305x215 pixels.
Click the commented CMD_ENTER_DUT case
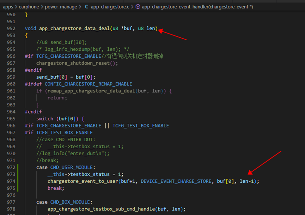[x=66, y=139]
